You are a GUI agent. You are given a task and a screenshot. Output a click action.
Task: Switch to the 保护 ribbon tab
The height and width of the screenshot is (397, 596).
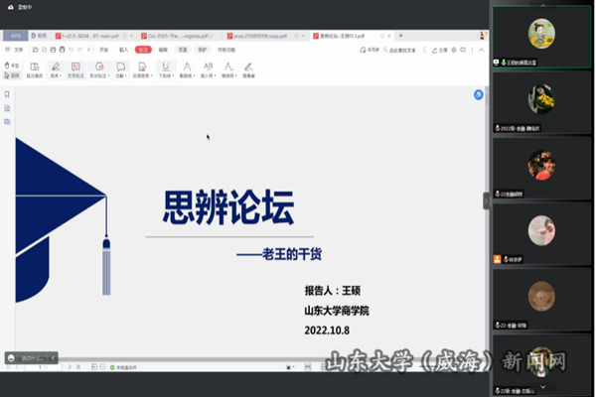[x=203, y=50]
